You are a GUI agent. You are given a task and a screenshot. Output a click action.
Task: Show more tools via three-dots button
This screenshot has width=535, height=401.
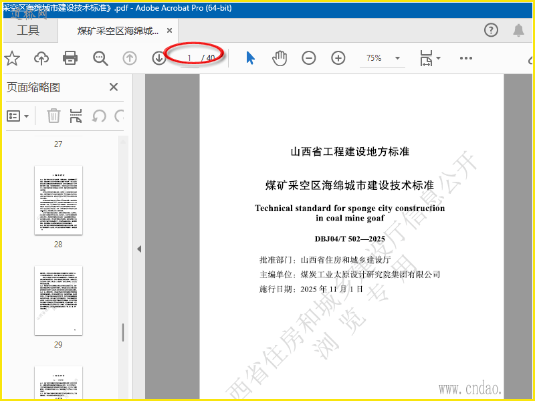pyautogui.click(x=465, y=58)
